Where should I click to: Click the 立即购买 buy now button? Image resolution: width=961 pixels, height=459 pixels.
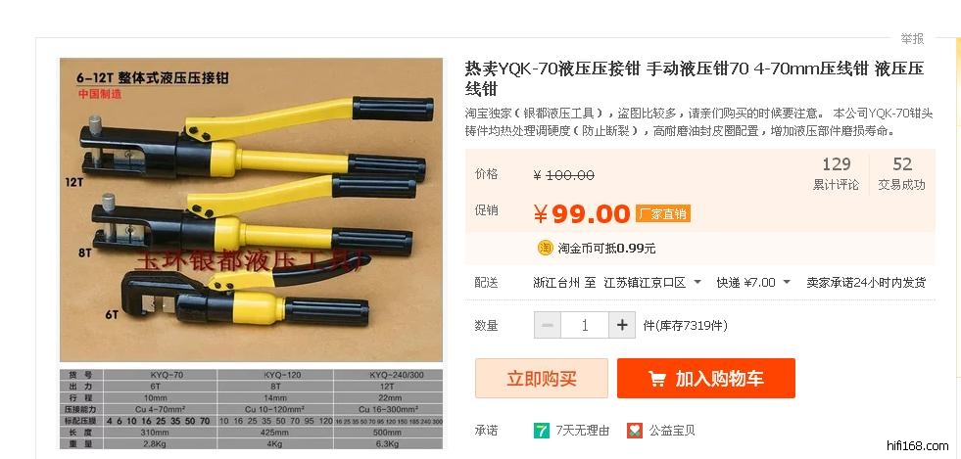point(542,378)
